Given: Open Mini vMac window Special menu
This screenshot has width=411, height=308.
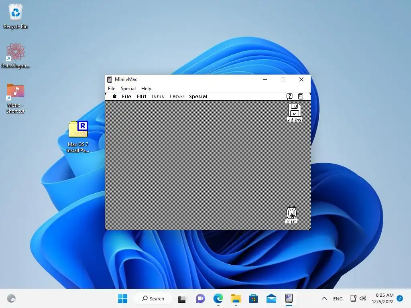Looking at the screenshot, I should pyautogui.click(x=128, y=89).
